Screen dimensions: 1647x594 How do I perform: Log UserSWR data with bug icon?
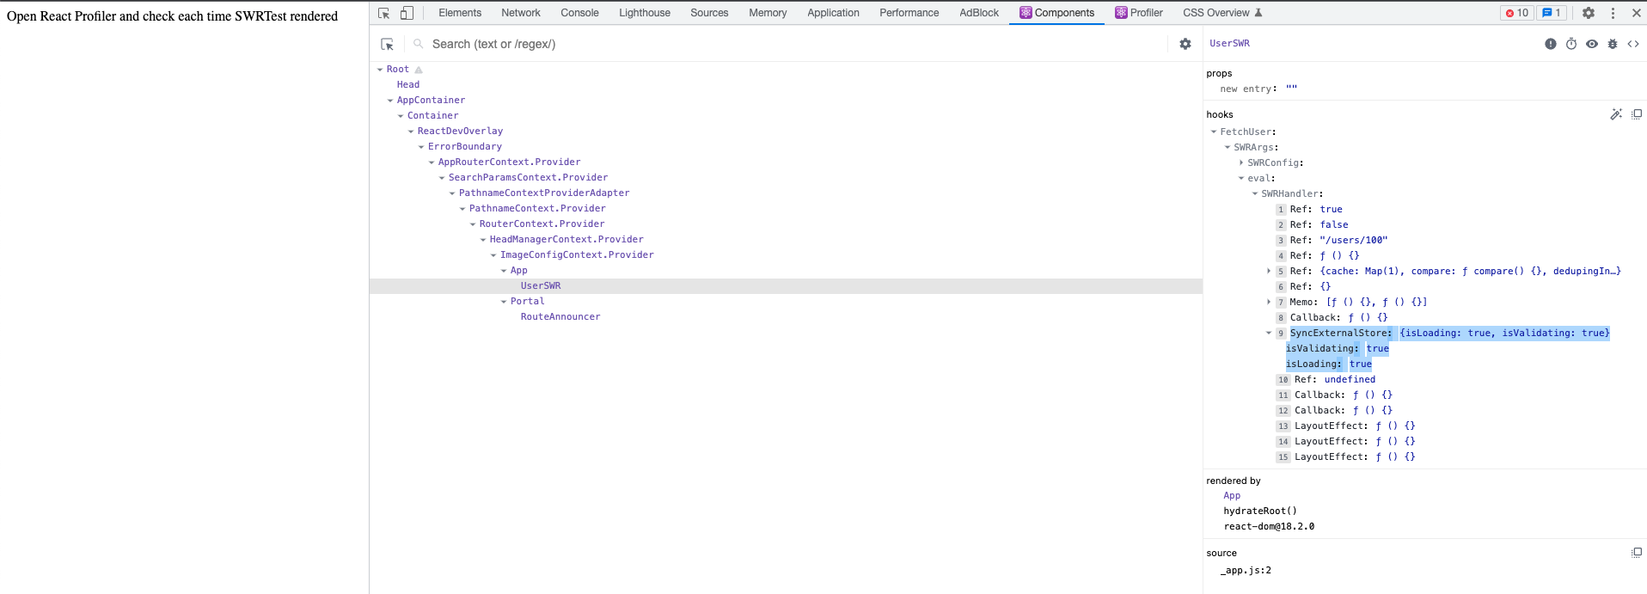[x=1613, y=44]
